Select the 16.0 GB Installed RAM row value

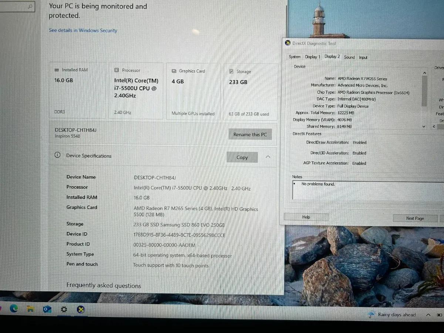click(142, 198)
